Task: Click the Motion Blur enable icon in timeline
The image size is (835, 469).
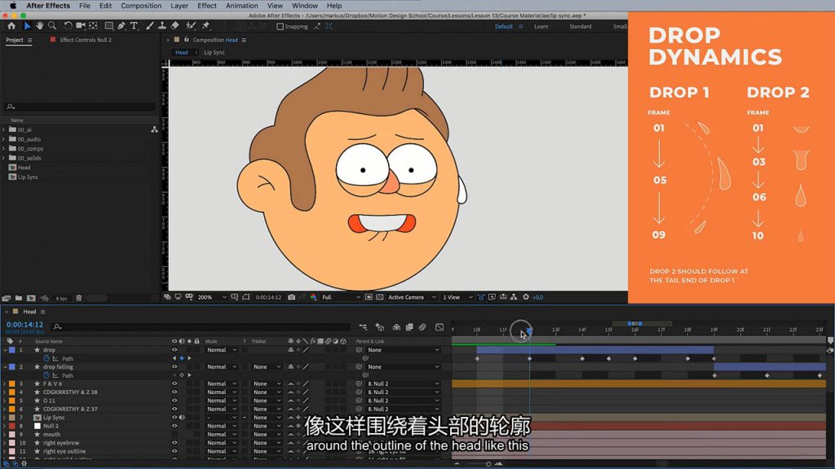Action: 422,327
